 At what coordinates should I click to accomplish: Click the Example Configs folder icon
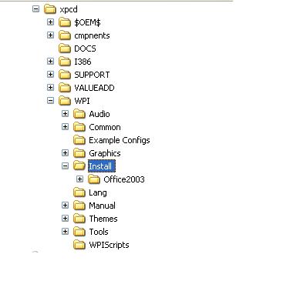pyautogui.click(x=79, y=140)
